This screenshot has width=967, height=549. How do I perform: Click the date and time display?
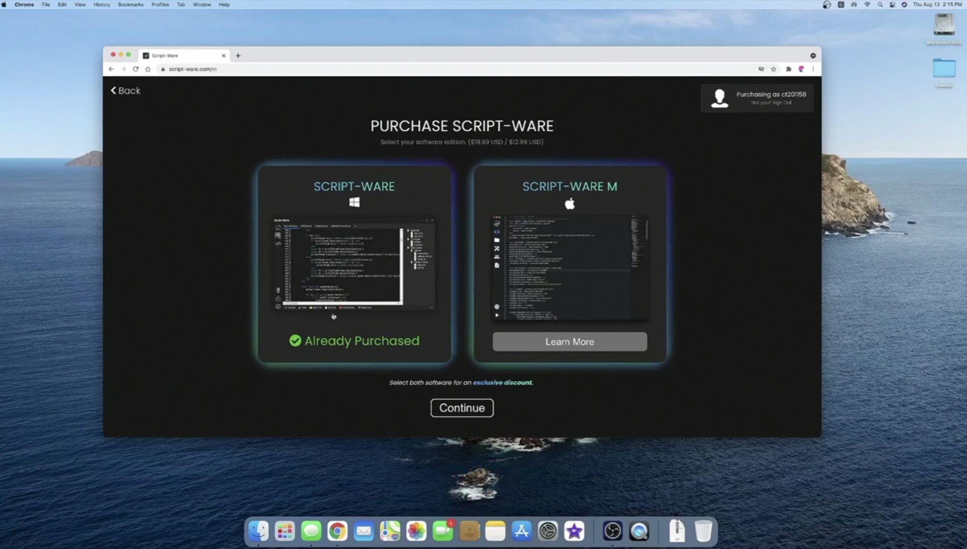pos(937,5)
